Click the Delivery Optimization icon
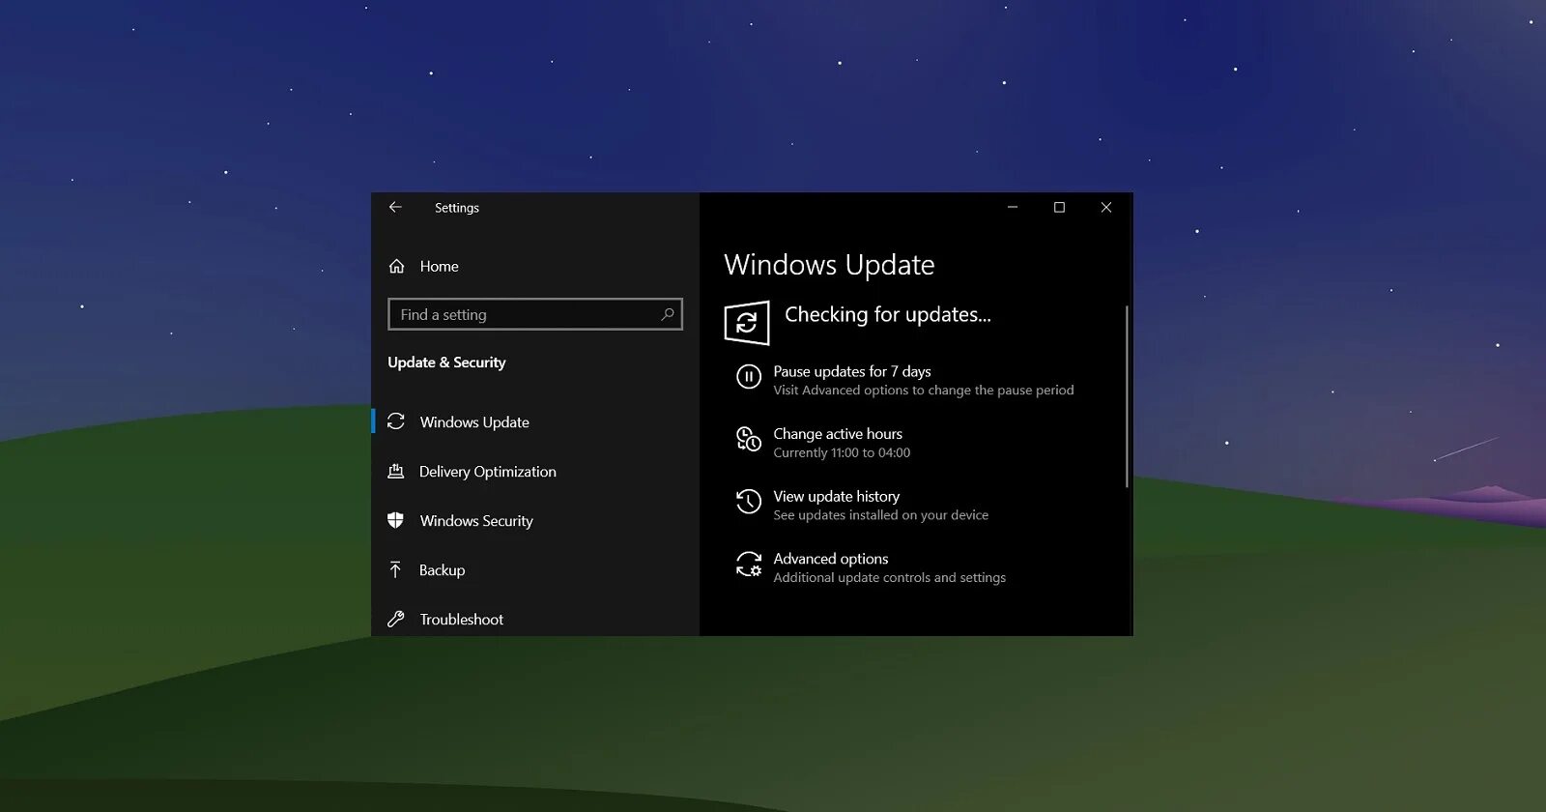This screenshot has height=812, width=1546. pyautogui.click(x=396, y=471)
